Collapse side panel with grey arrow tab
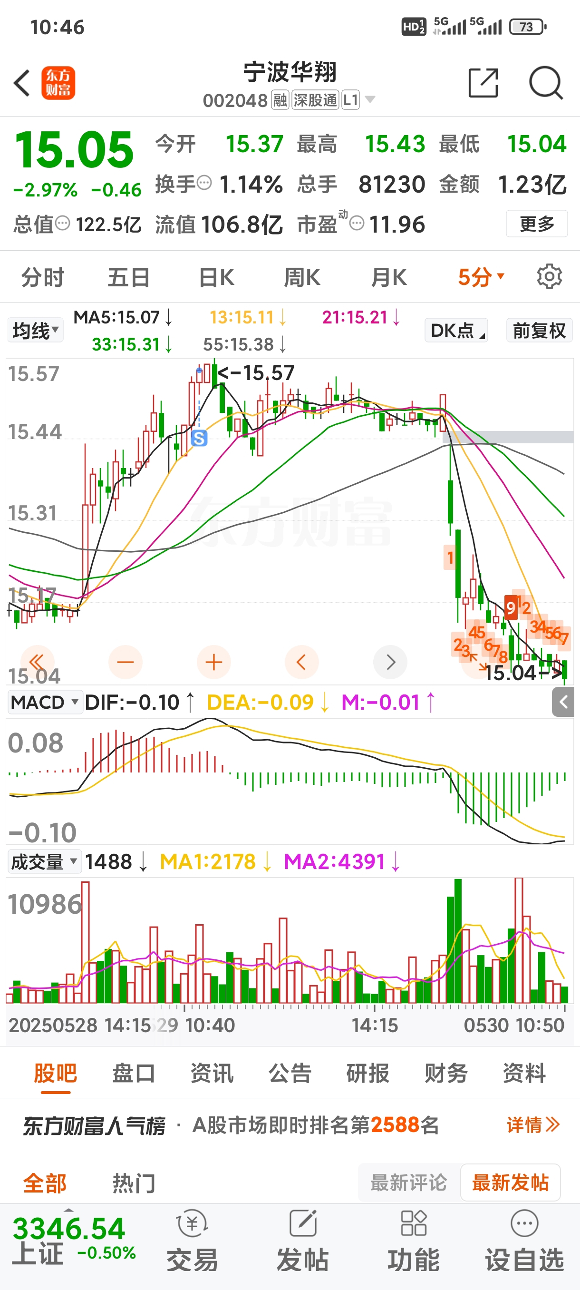Viewport: 580px width, 1290px height. pos(563,702)
